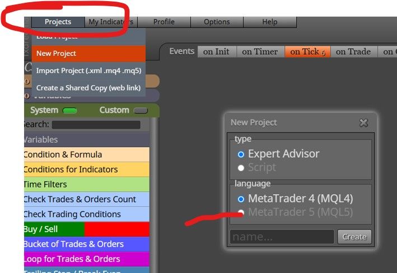Expand the Conditions for Indicators category

[87, 170]
